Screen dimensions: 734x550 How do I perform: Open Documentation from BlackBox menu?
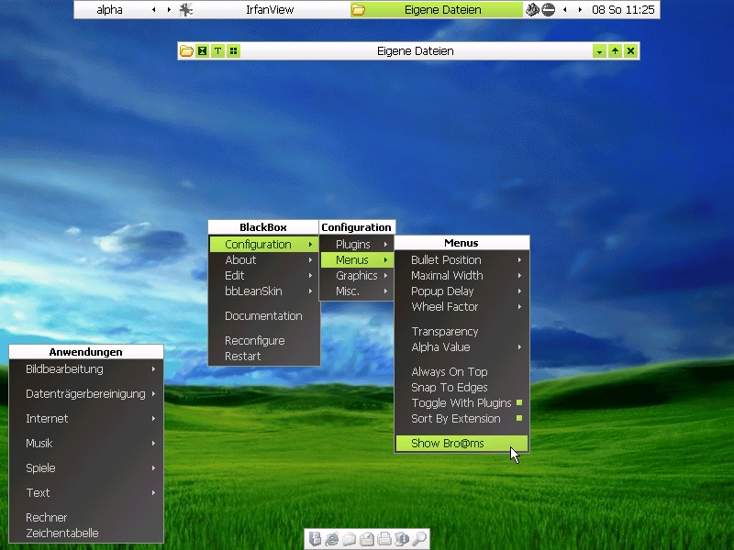(x=264, y=316)
